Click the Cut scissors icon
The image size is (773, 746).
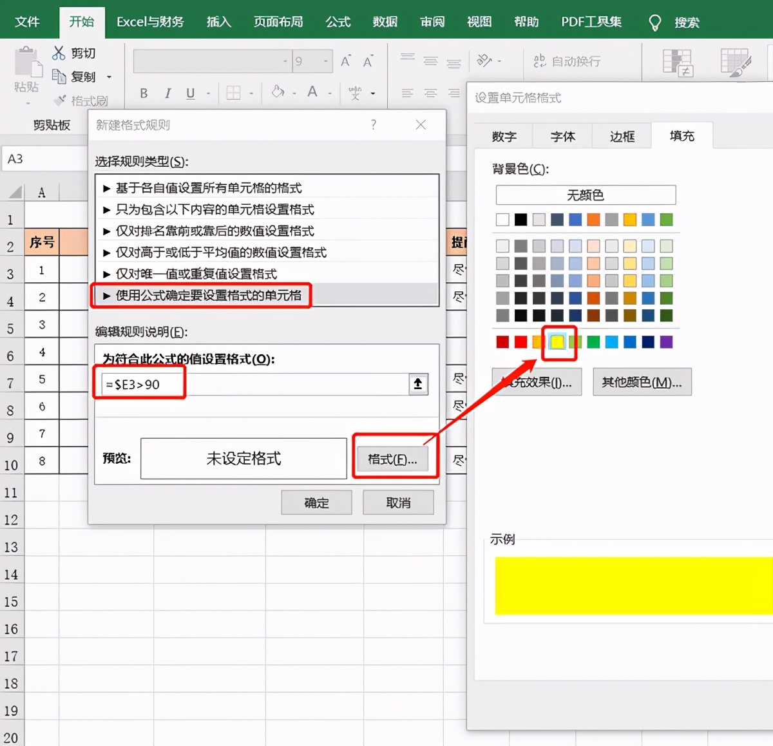click(59, 53)
